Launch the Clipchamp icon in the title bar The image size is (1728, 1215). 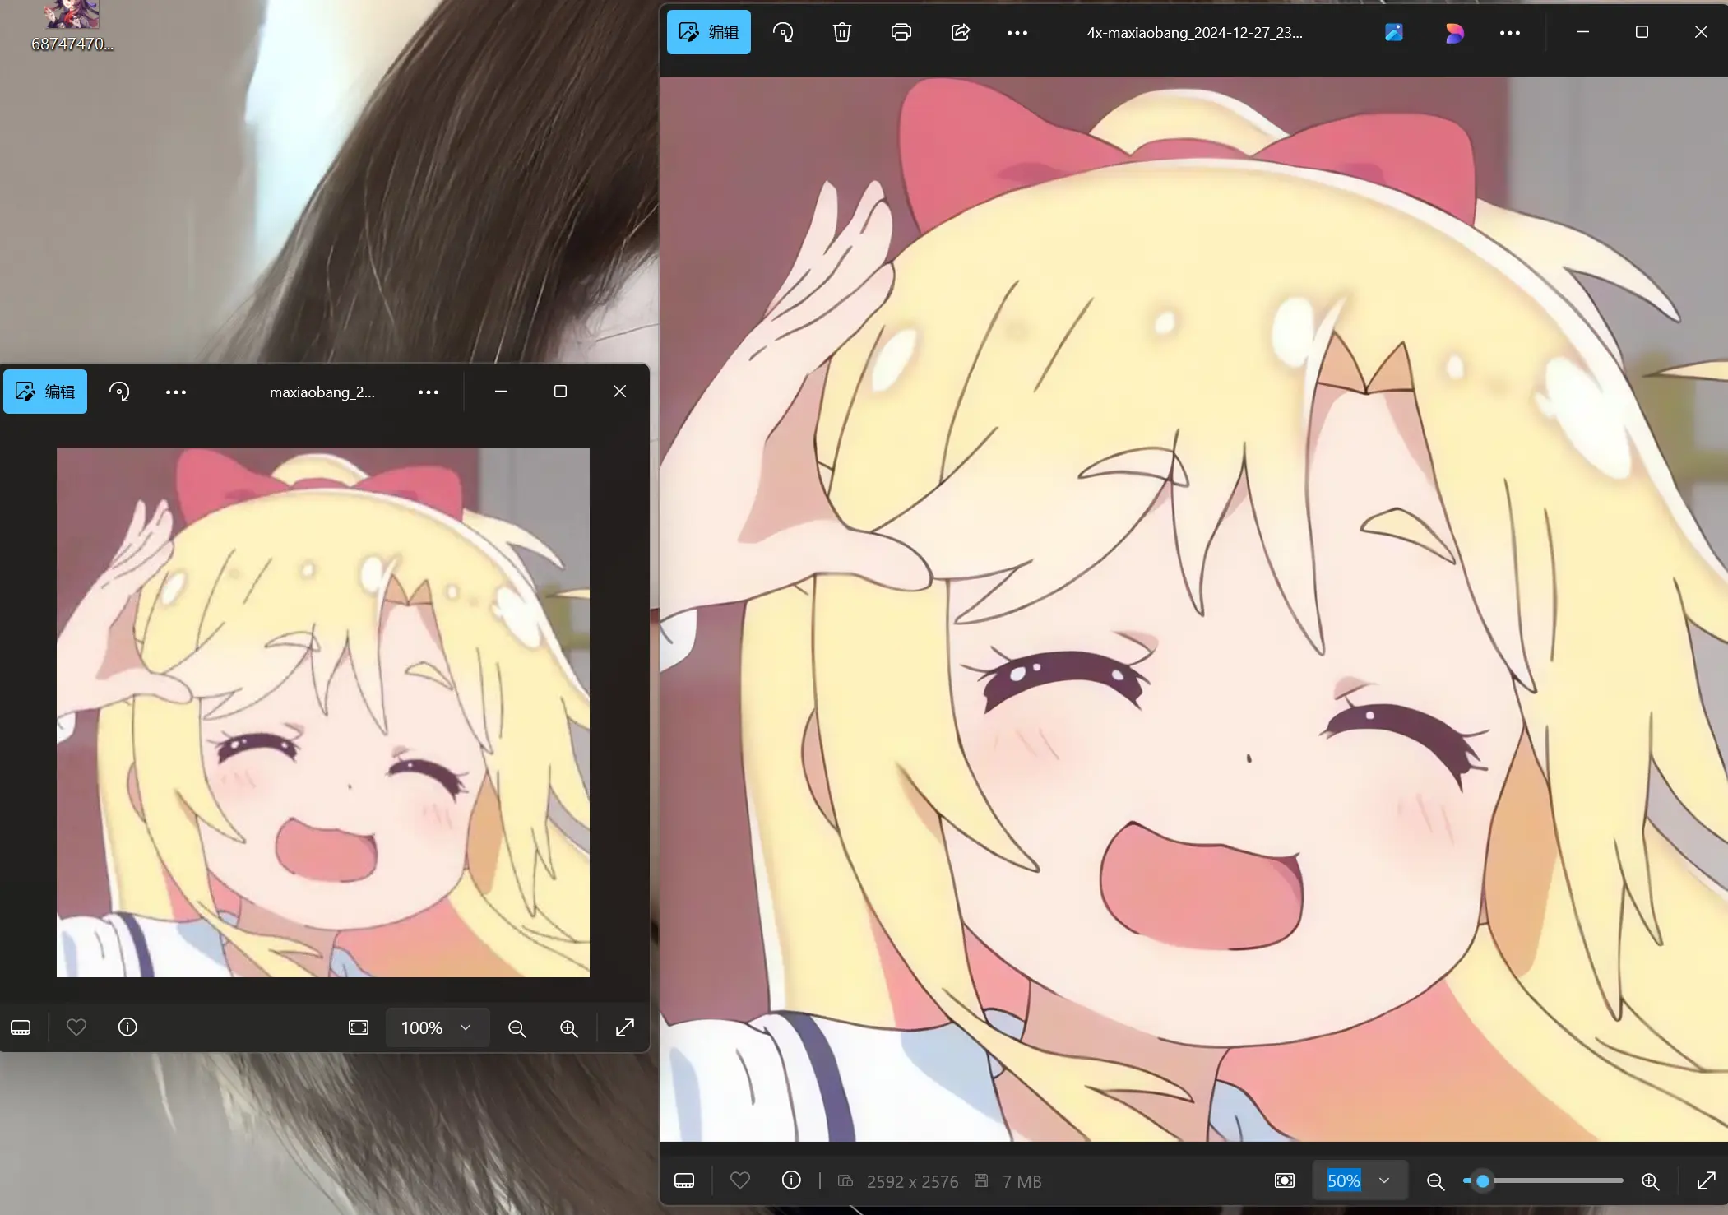pos(1453,32)
